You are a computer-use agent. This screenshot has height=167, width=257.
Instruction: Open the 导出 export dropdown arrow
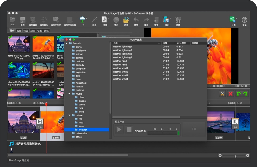[x=170, y=18]
